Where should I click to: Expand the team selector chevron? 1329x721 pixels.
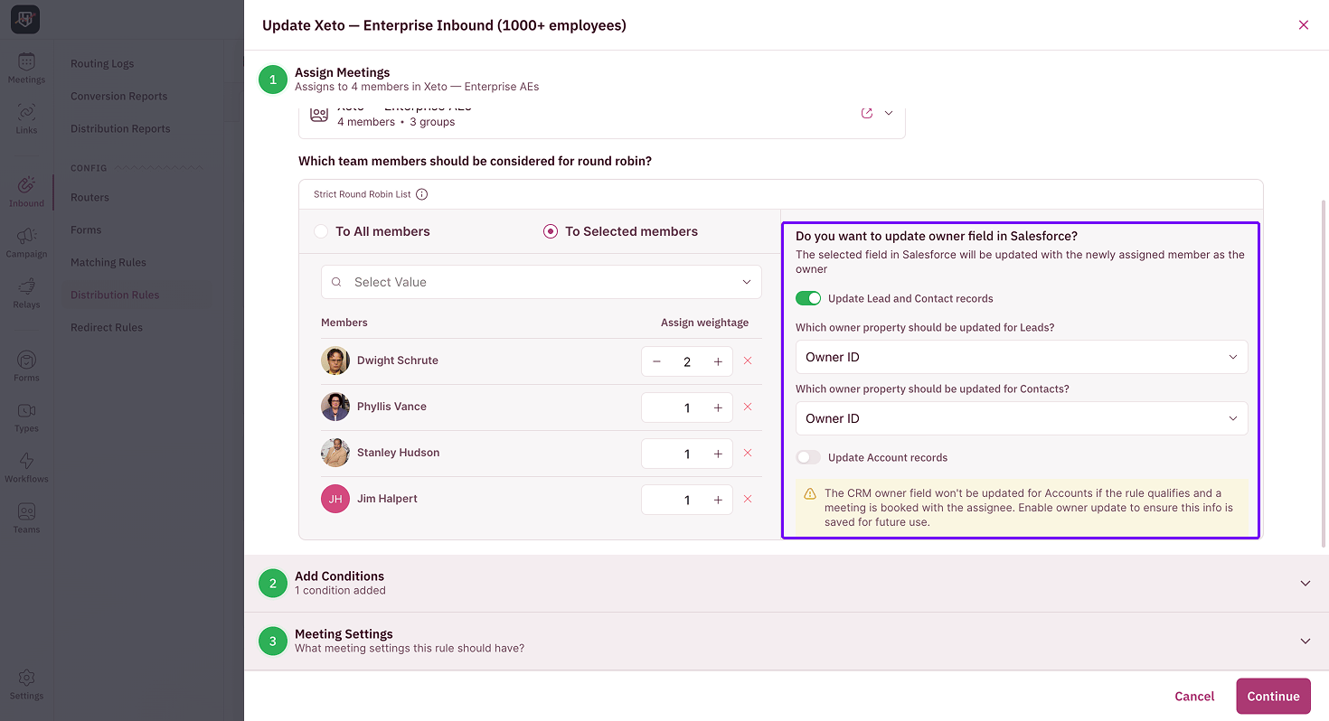(x=889, y=113)
